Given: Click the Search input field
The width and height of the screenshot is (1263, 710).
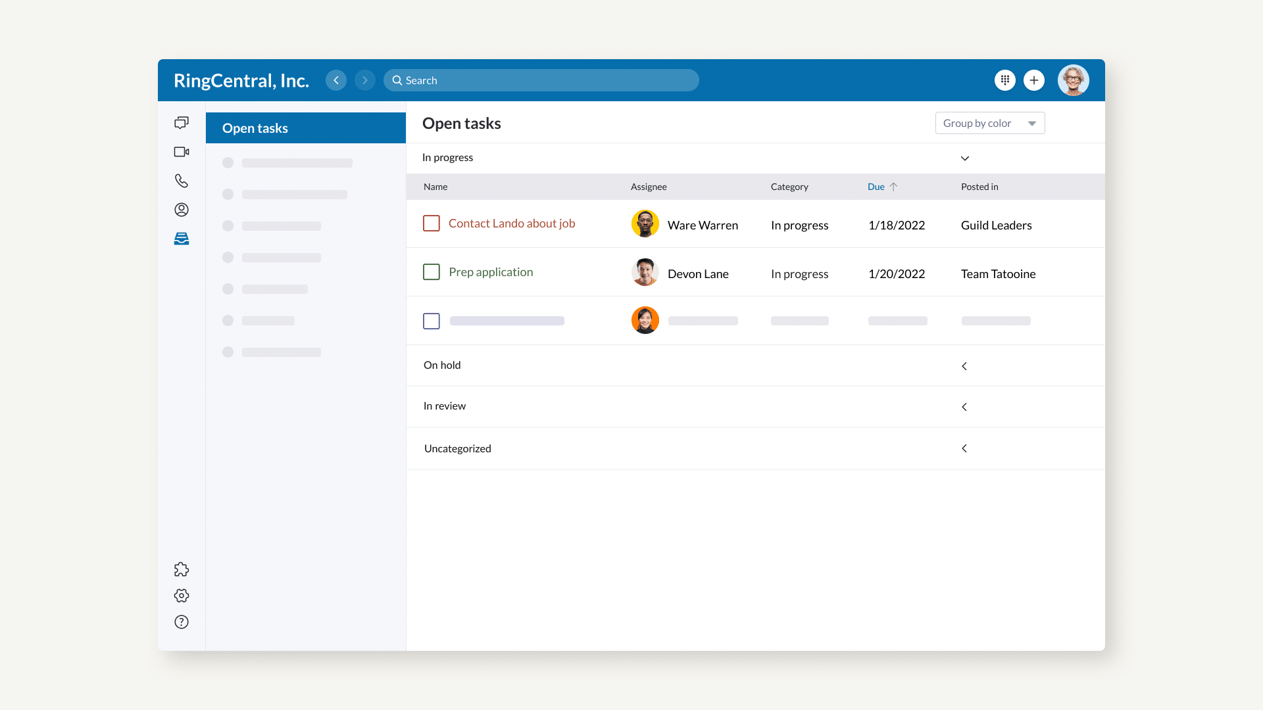Looking at the screenshot, I should click(x=541, y=80).
